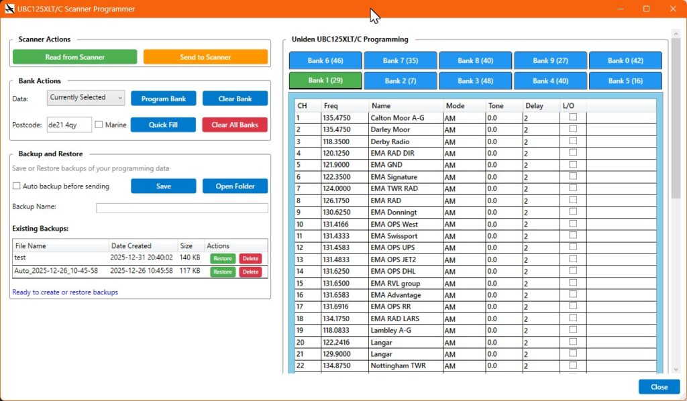The width and height of the screenshot is (687, 401).
Task: Click the Clear All Banks button
Action: (x=235, y=125)
